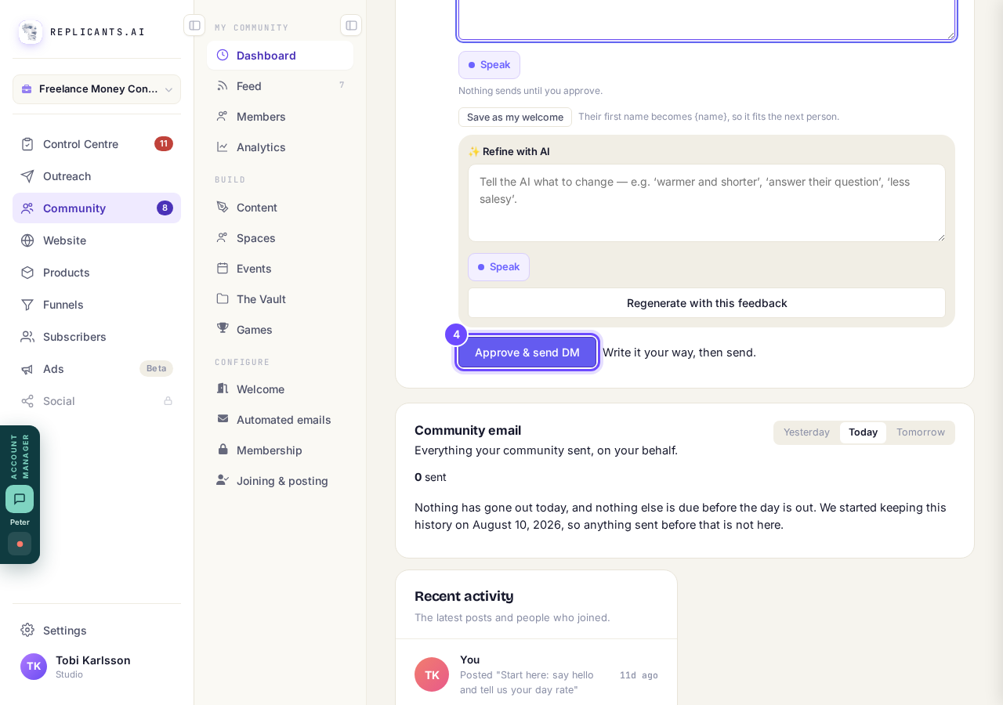Open the Control Centre clipboard icon
The height and width of the screenshot is (705, 1003).
click(x=27, y=144)
